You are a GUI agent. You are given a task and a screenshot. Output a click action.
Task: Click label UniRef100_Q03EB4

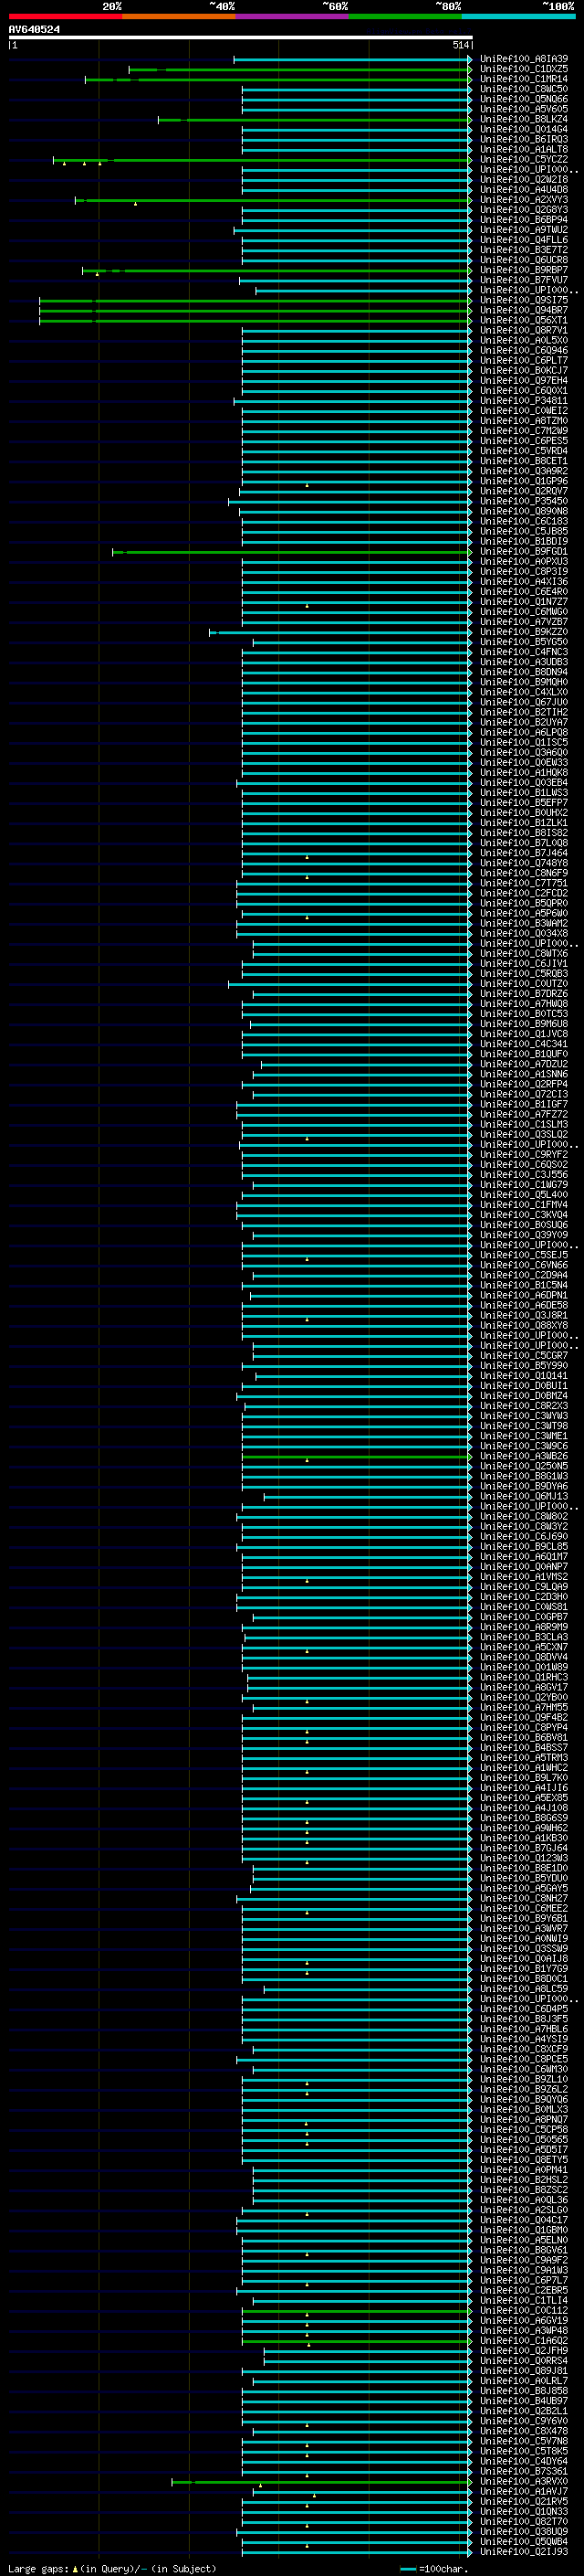[524, 783]
